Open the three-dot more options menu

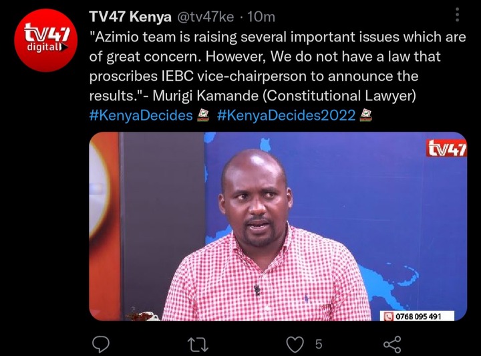coord(457,15)
